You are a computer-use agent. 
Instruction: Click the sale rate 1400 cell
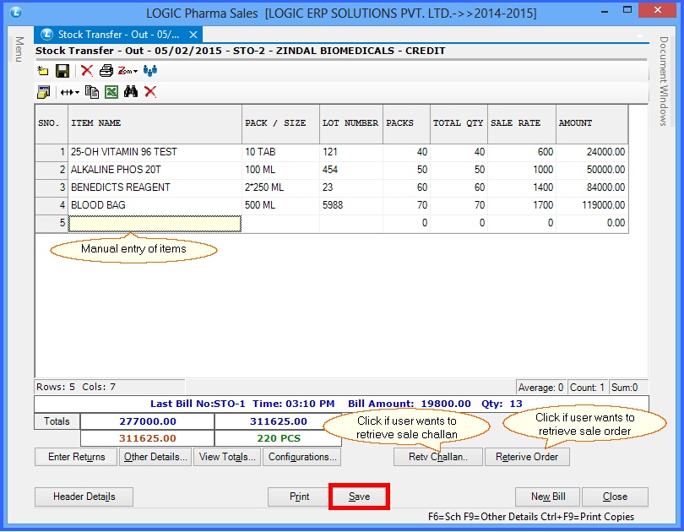click(x=521, y=187)
